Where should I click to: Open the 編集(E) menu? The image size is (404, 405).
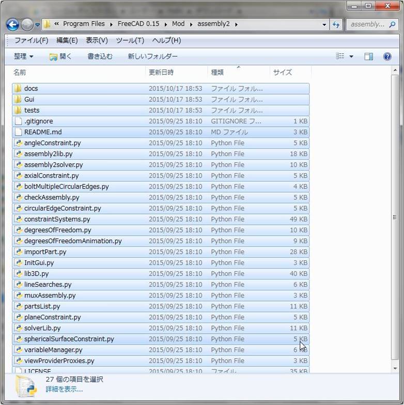[x=67, y=40]
